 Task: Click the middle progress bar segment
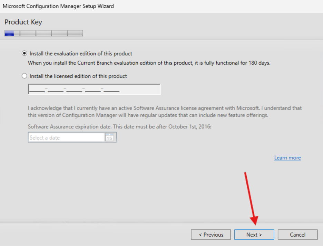(x=43, y=33)
